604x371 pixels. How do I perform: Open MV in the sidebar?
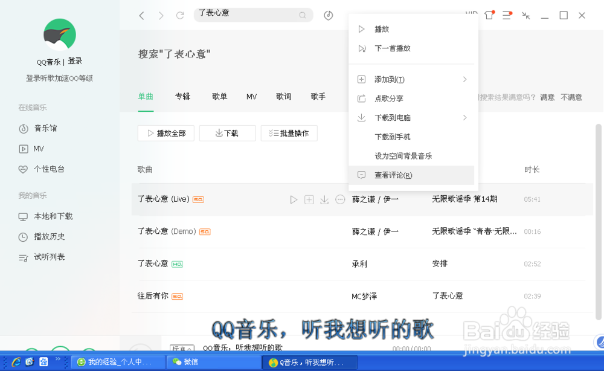(31, 149)
